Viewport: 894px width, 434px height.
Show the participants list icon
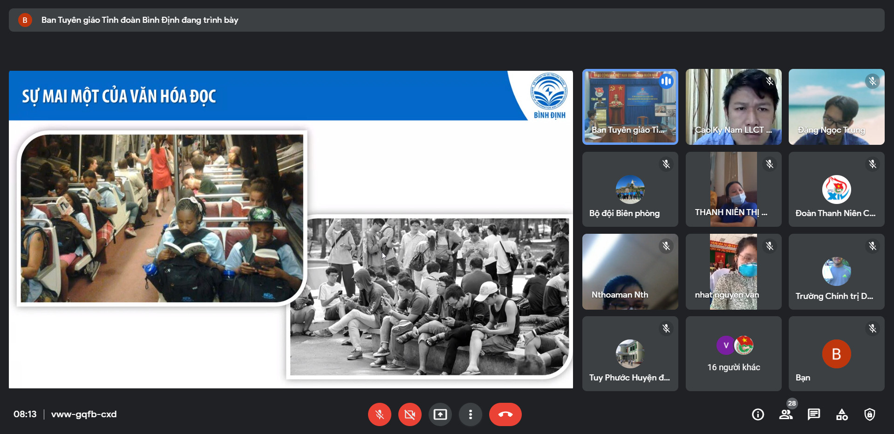(x=785, y=414)
